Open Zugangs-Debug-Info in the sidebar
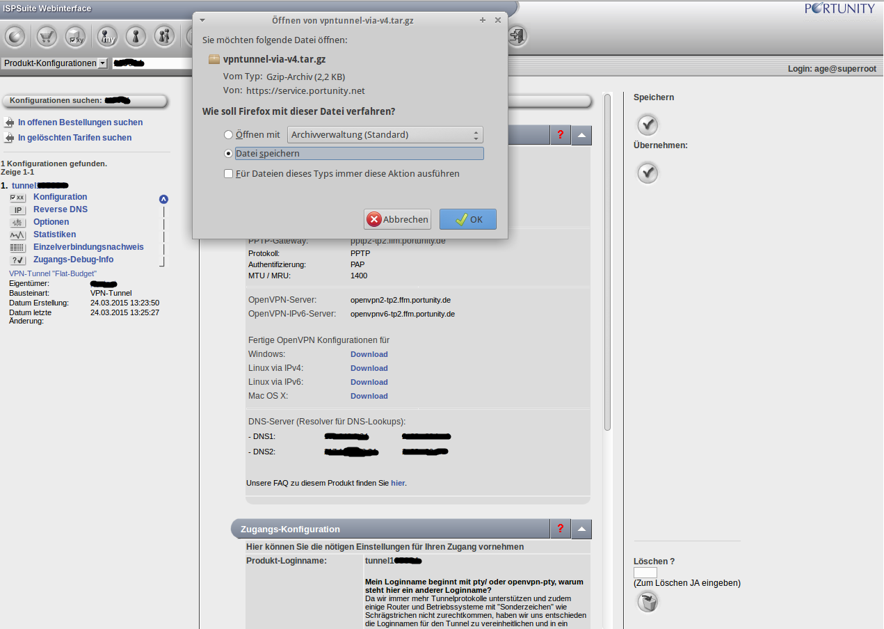Viewport: 884px width, 629px height. (x=73, y=260)
